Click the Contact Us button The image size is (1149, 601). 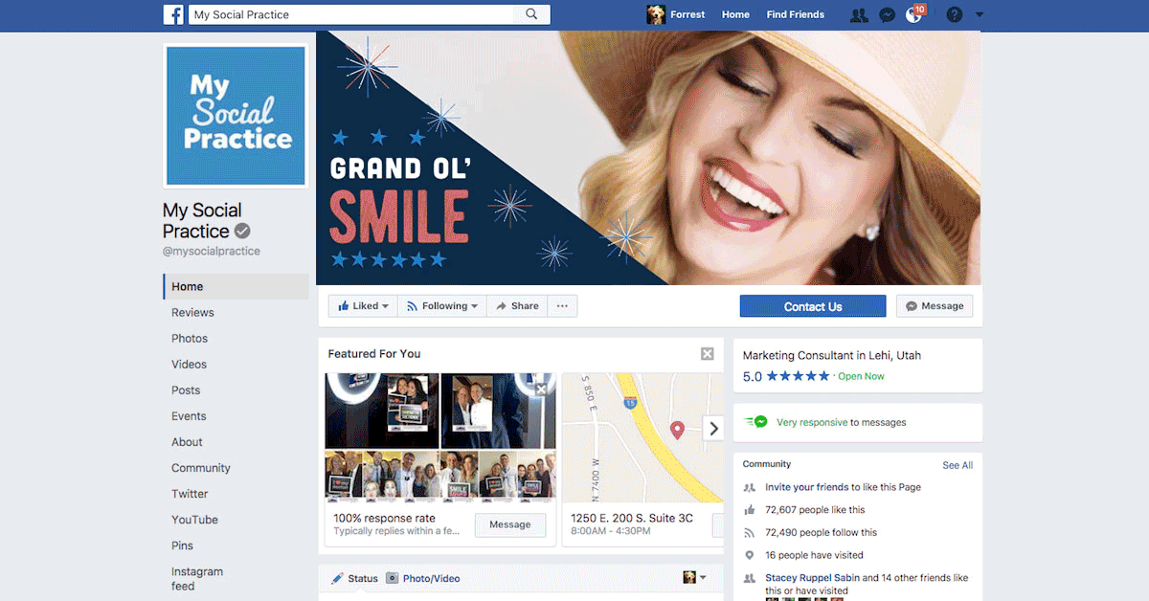pos(812,305)
